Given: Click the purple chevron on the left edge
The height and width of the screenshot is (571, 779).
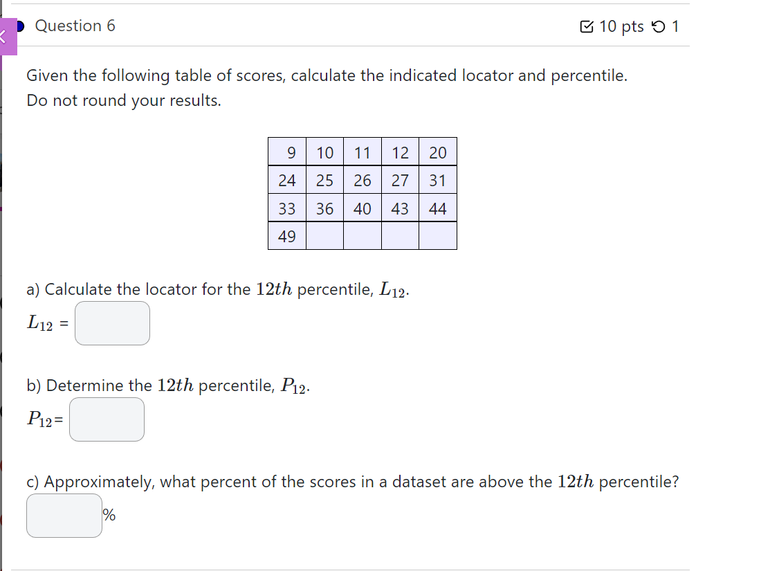Looking at the screenshot, I should pyautogui.click(x=3, y=36).
